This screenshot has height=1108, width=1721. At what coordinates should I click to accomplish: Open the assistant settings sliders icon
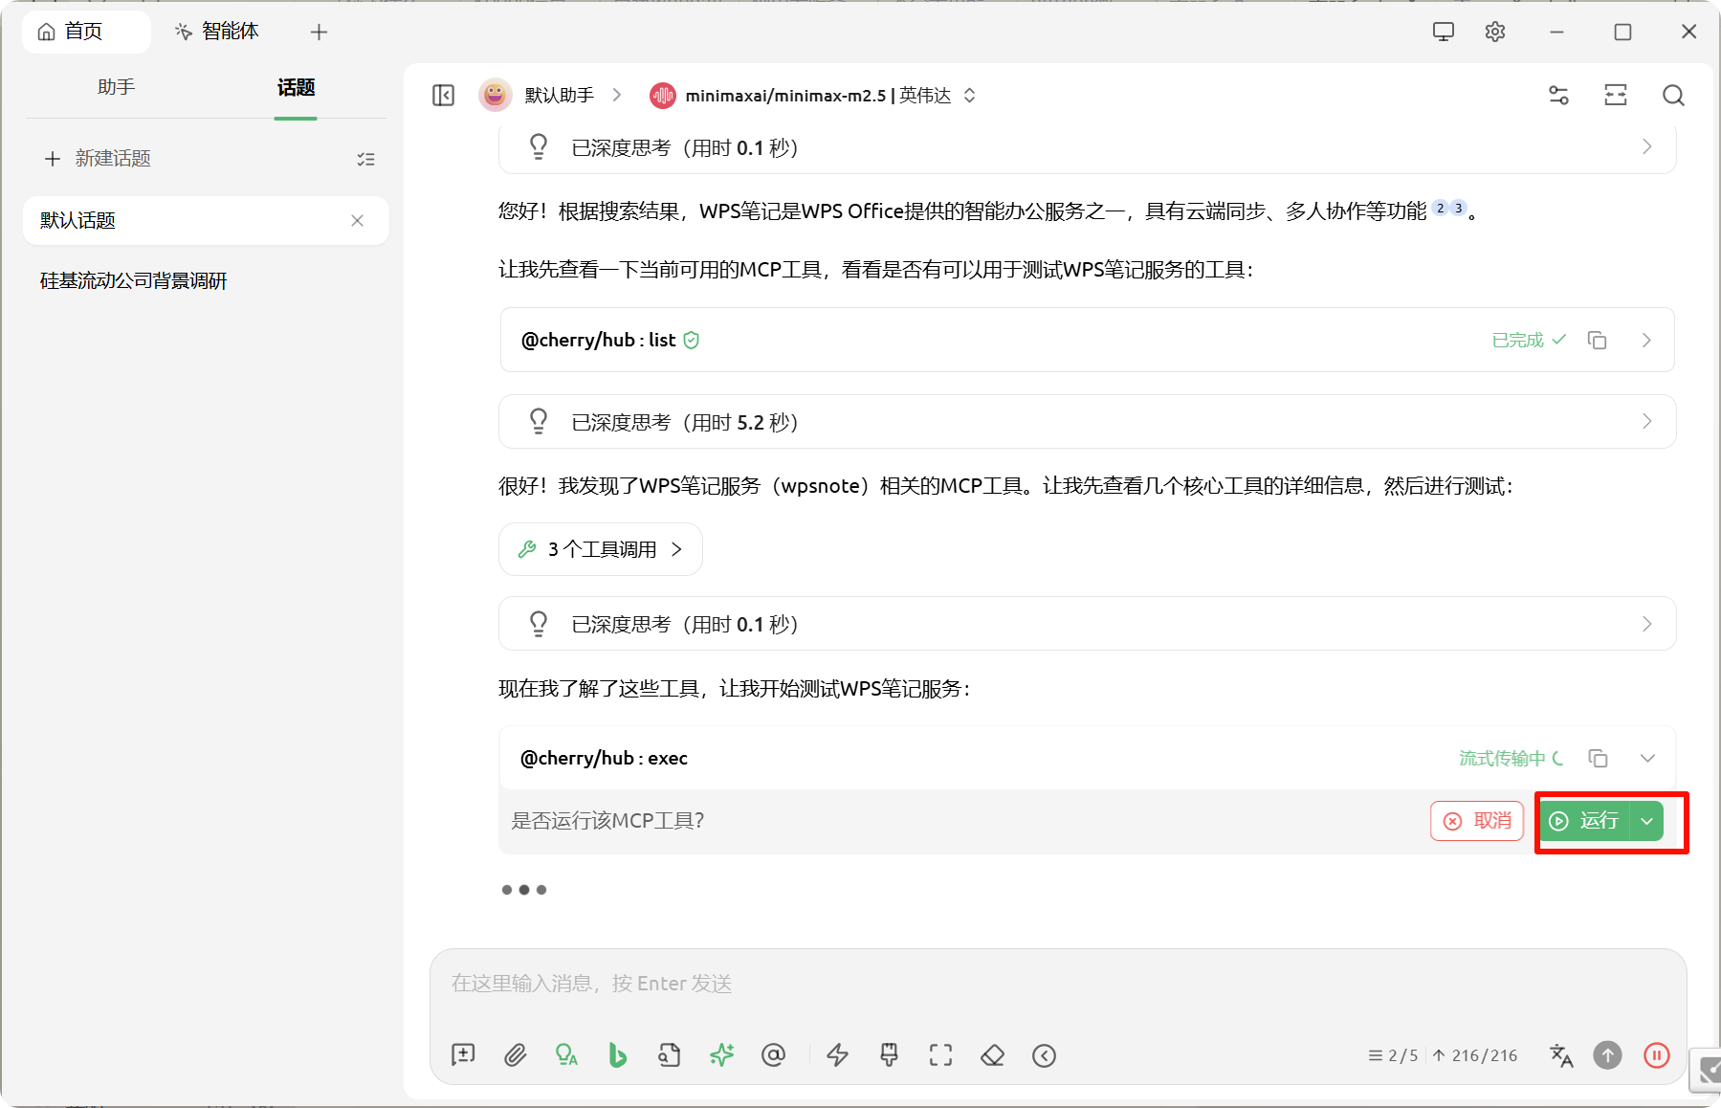tap(1558, 95)
